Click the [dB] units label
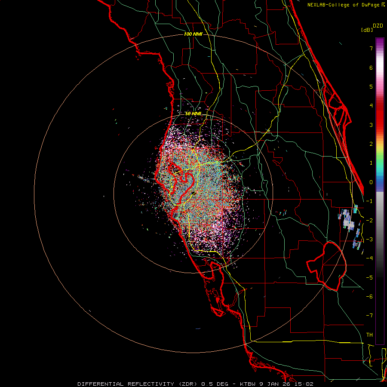This screenshot has height=387, width=387. [x=367, y=30]
